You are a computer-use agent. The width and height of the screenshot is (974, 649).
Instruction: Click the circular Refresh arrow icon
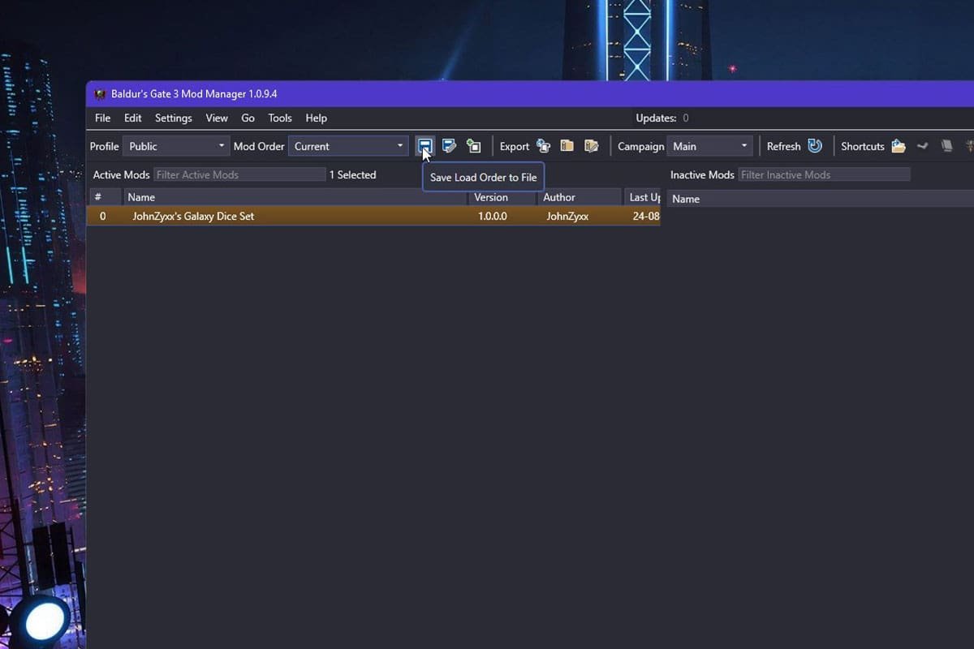(815, 146)
